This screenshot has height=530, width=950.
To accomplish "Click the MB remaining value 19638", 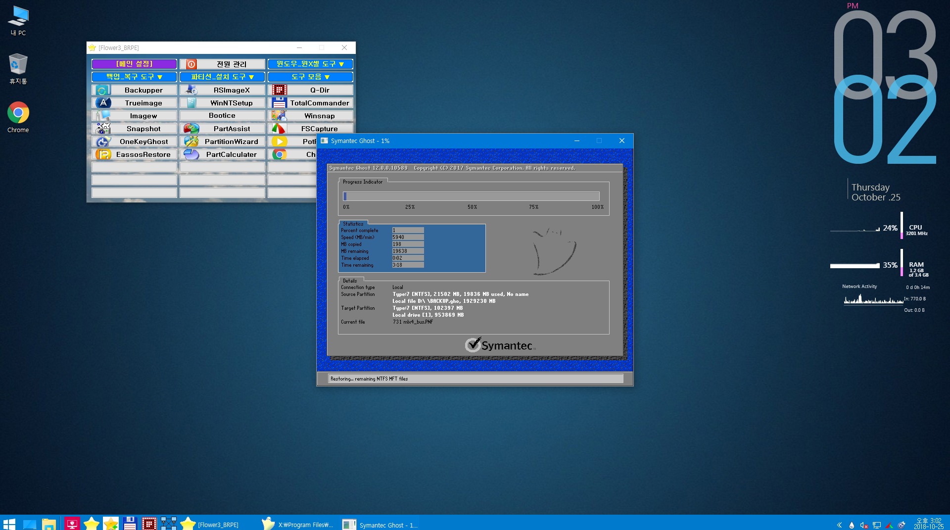I will coord(408,251).
